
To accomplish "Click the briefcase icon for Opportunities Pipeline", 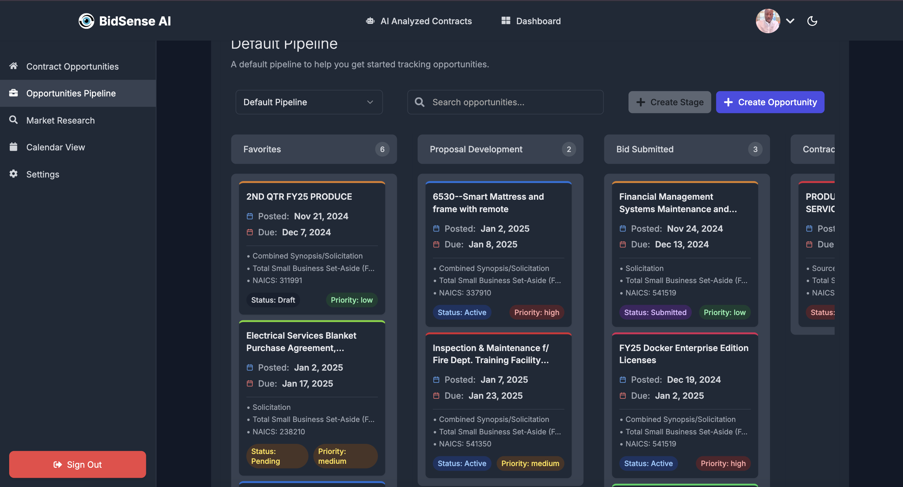I will [x=13, y=93].
